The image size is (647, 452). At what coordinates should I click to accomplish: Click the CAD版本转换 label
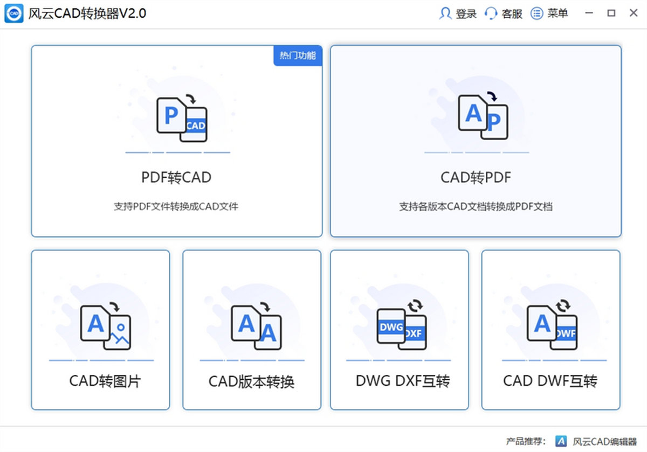[251, 381]
